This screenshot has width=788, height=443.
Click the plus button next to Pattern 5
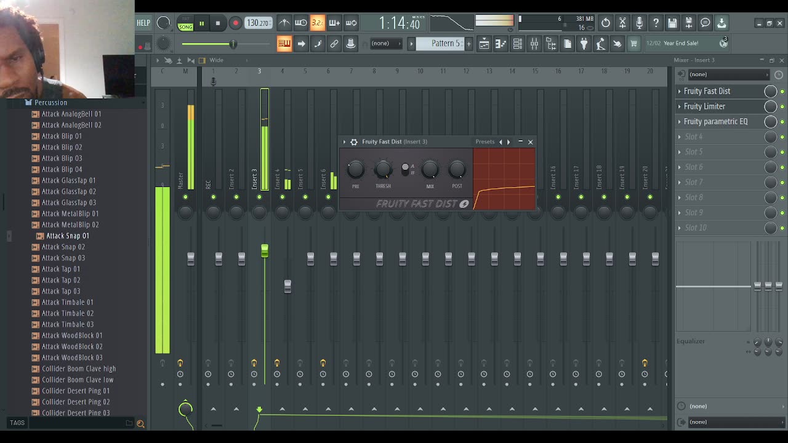pos(468,44)
